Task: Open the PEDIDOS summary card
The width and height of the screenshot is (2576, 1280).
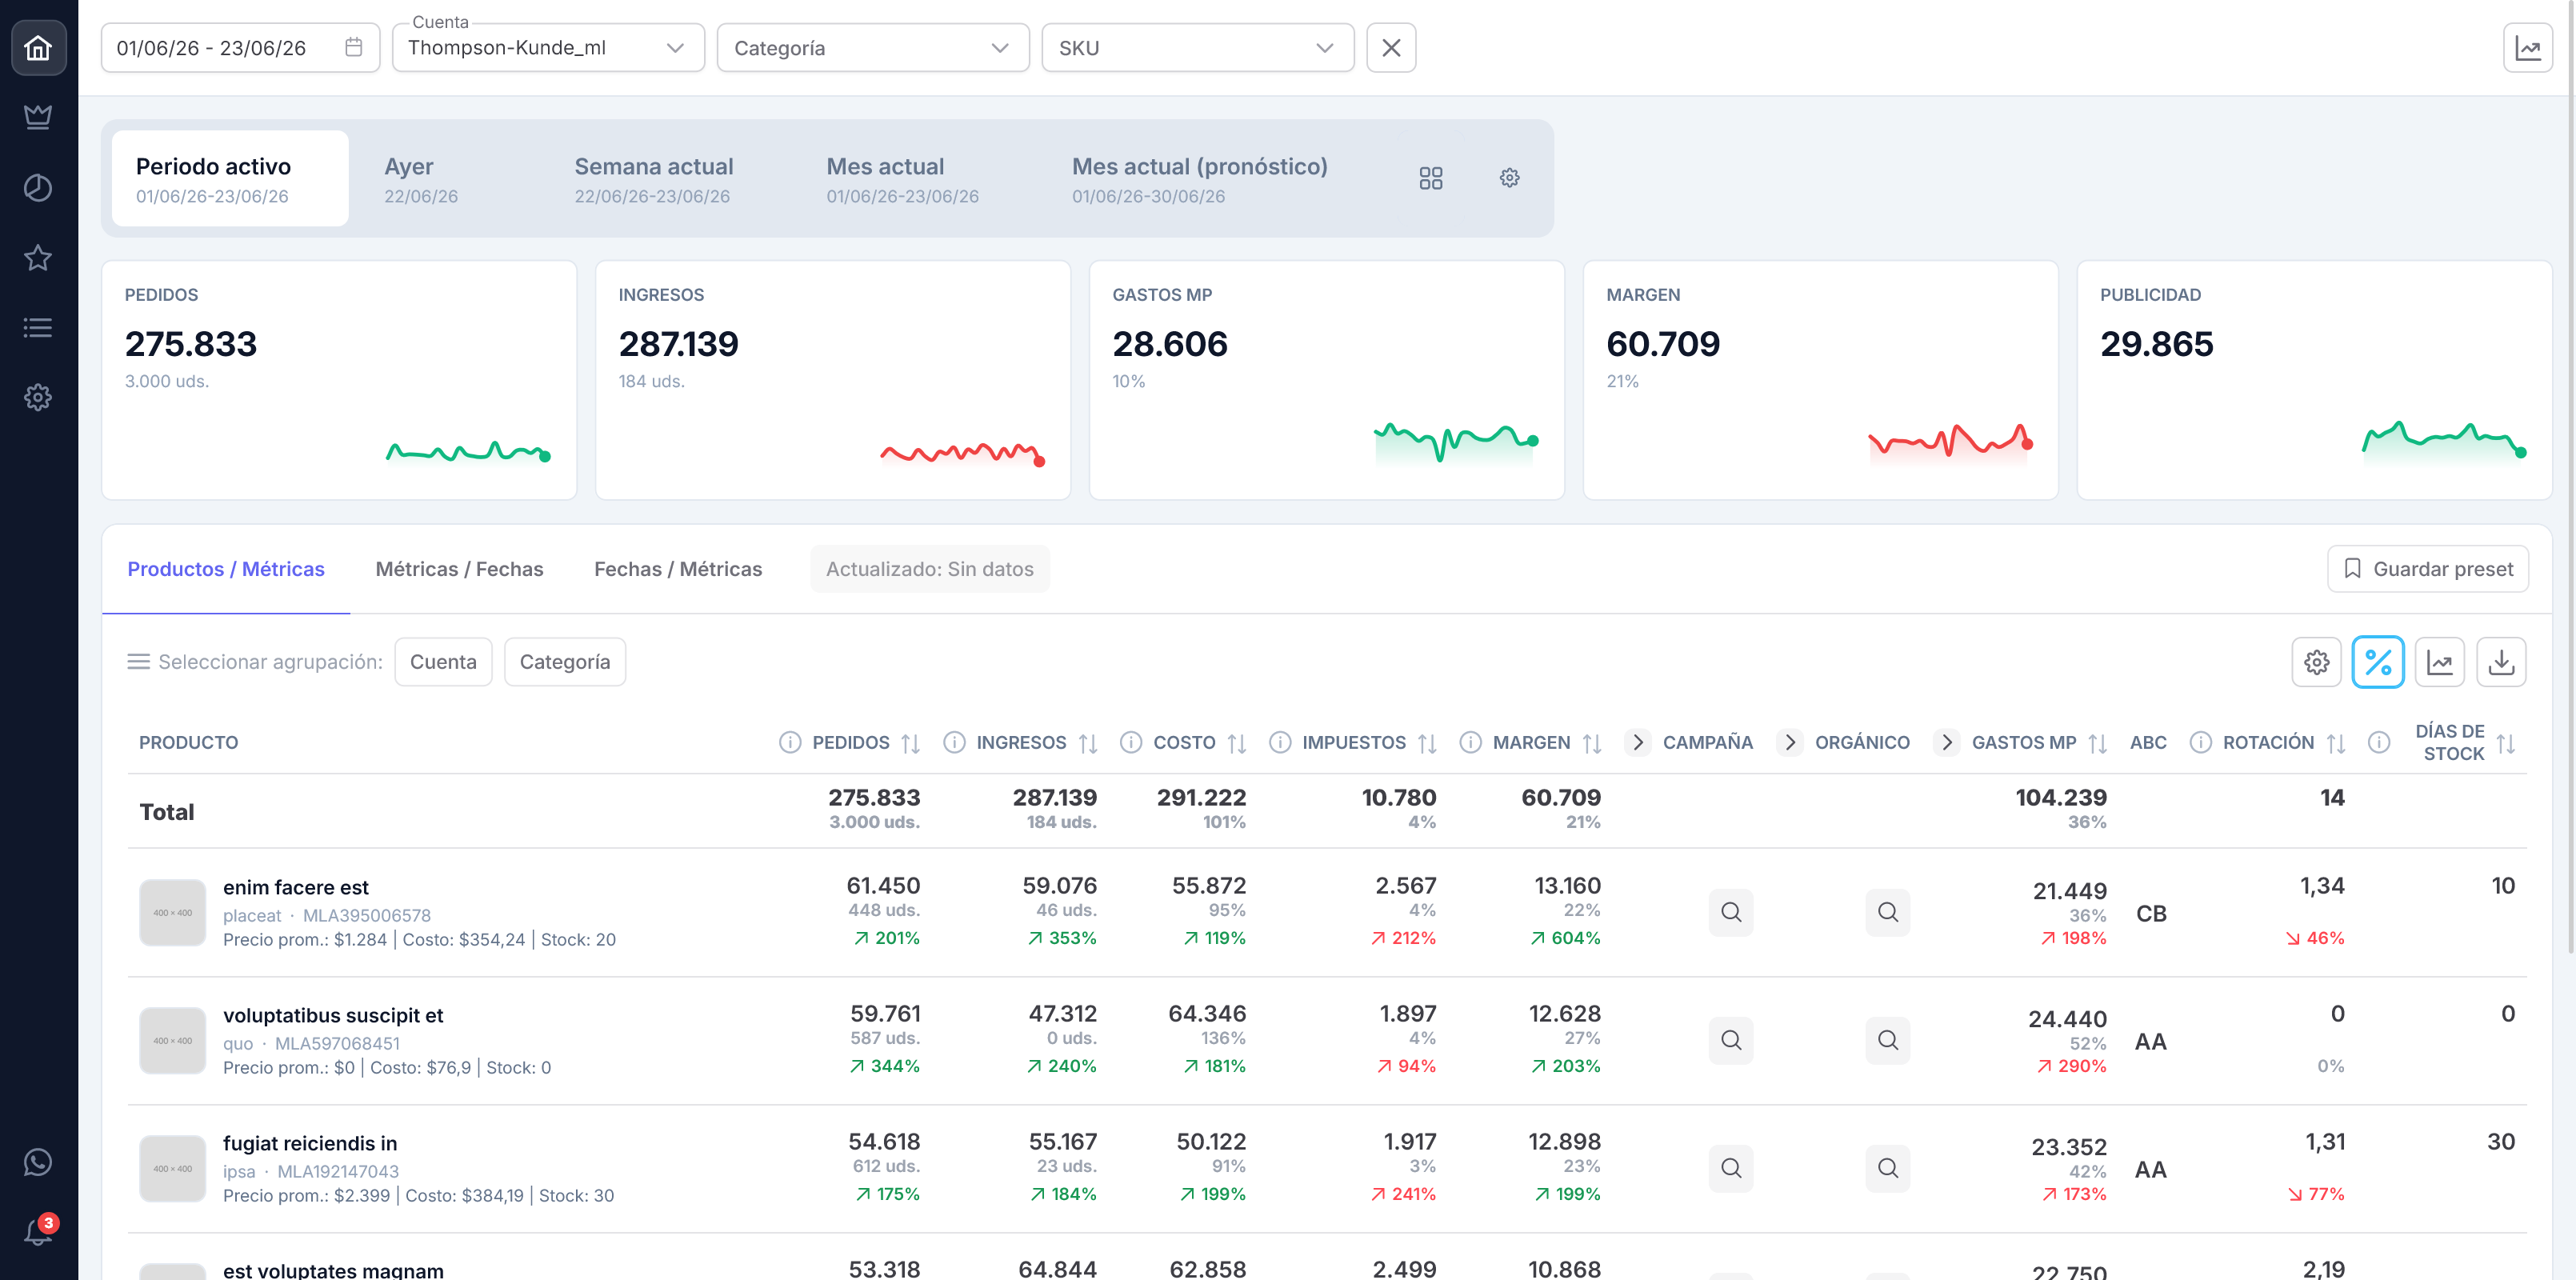Action: pyautogui.click(x=339, y=380)
